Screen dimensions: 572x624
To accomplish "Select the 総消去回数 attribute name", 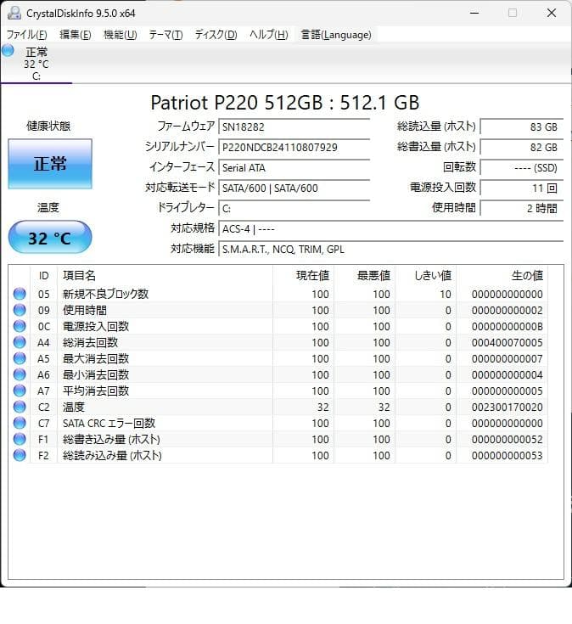I will click(90, 343).
